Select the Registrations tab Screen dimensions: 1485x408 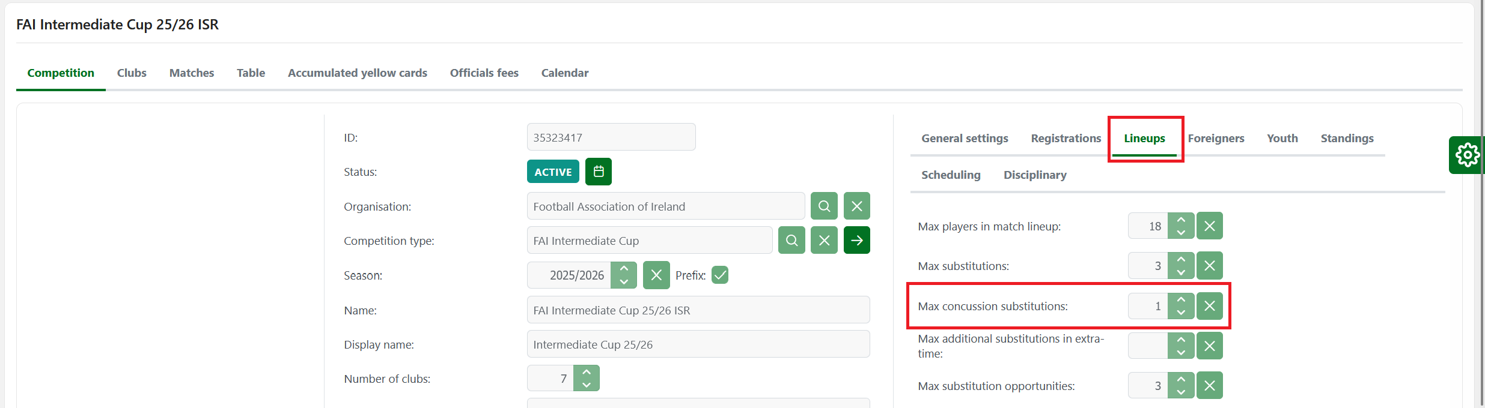tap(1066, 139)
